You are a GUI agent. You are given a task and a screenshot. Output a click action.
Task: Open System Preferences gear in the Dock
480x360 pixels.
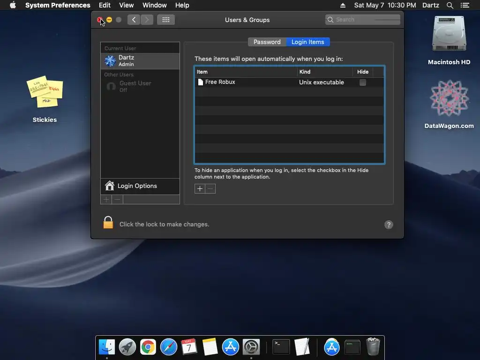click(251, 347)
